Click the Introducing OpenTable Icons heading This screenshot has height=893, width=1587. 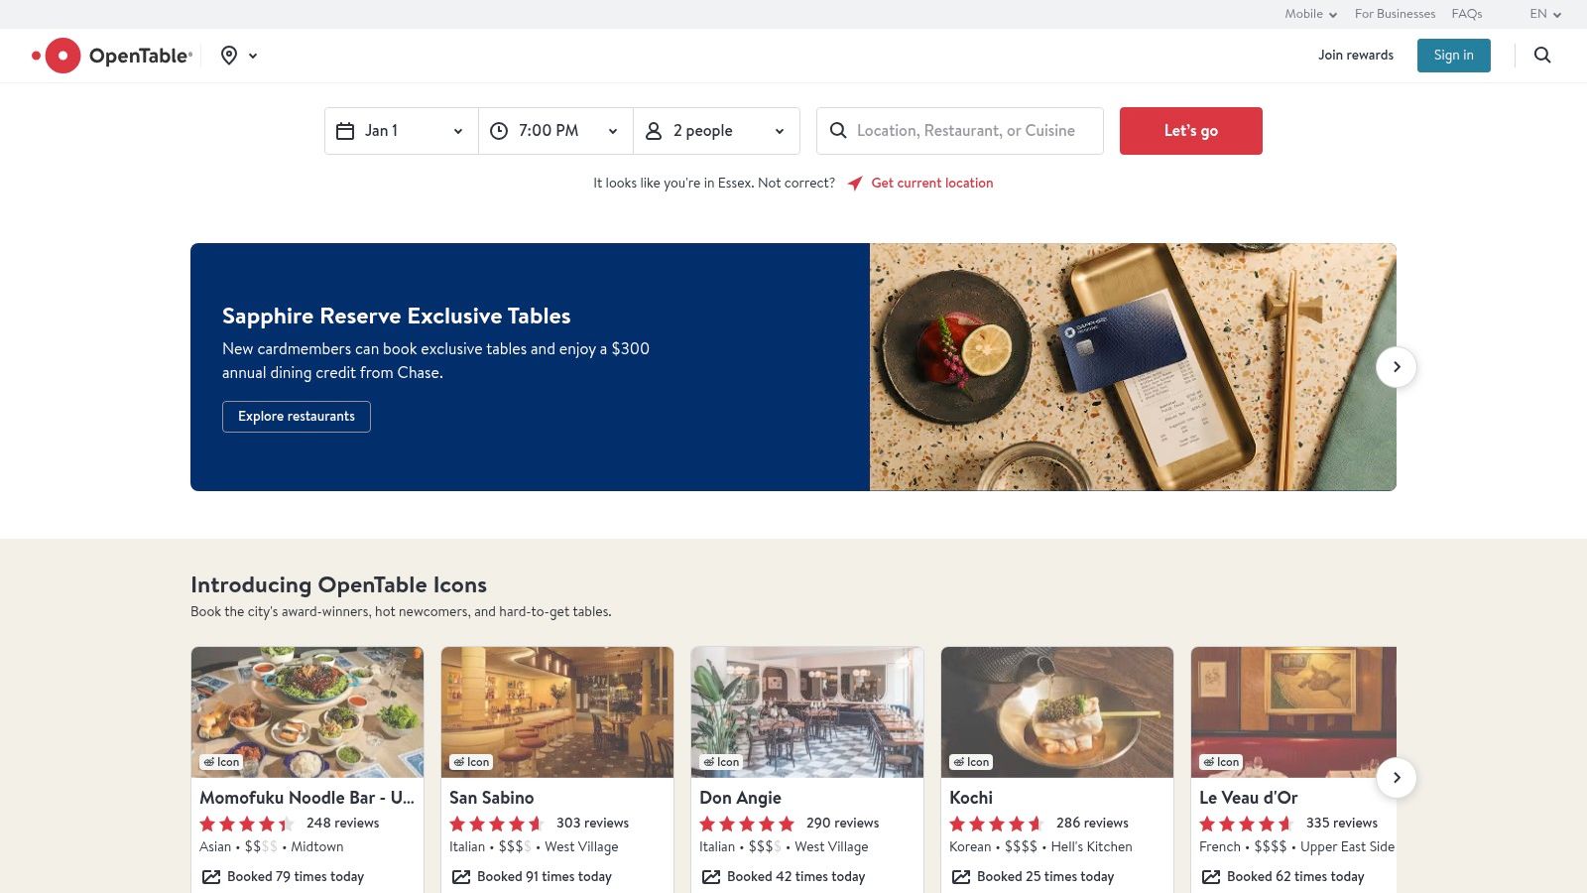tap(339, 585)
